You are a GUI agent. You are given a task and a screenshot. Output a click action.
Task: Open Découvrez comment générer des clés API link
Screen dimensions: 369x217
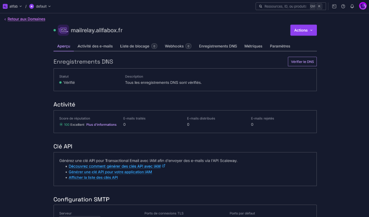[x=114, y=166]
